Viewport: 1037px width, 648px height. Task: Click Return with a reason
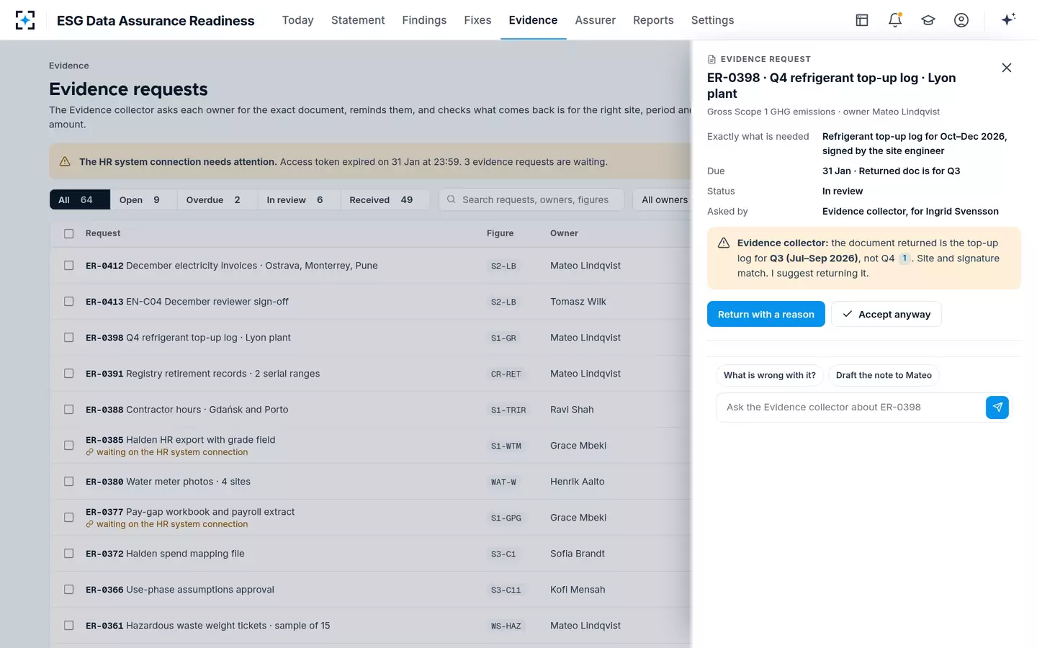pyautogui.click(x=766, y=314)
